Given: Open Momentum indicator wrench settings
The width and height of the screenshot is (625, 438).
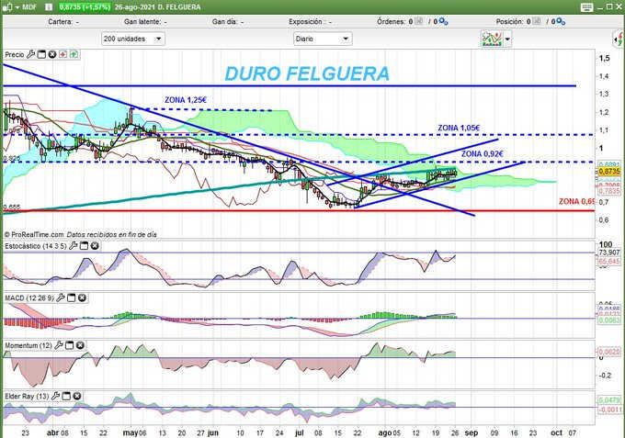Looking at the screenshot, I should point(59,345).
